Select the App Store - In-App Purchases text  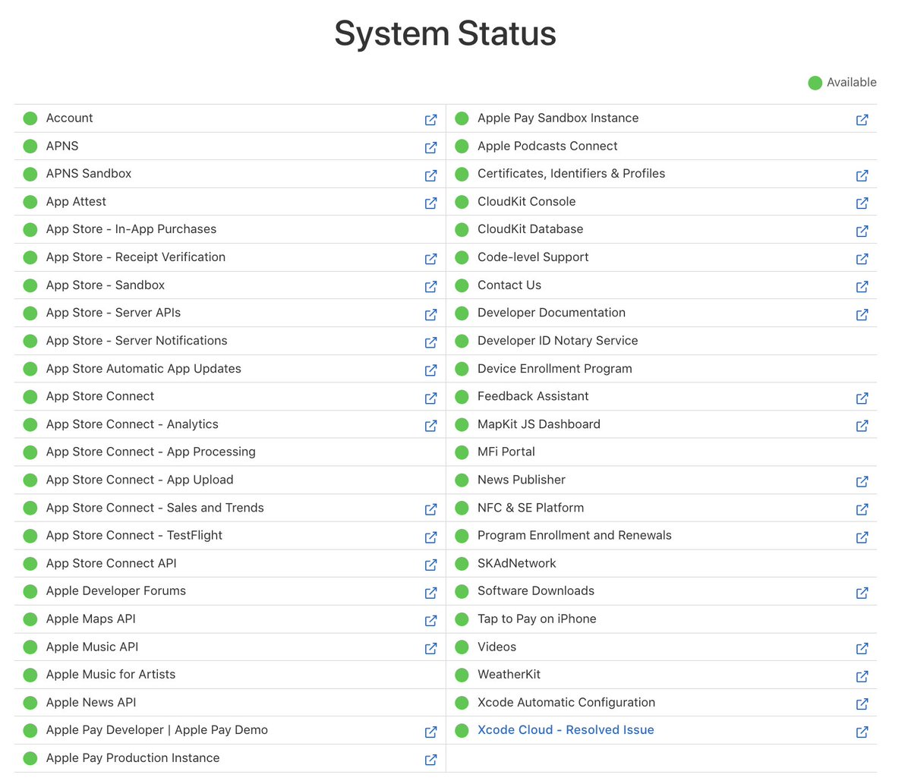131,229
